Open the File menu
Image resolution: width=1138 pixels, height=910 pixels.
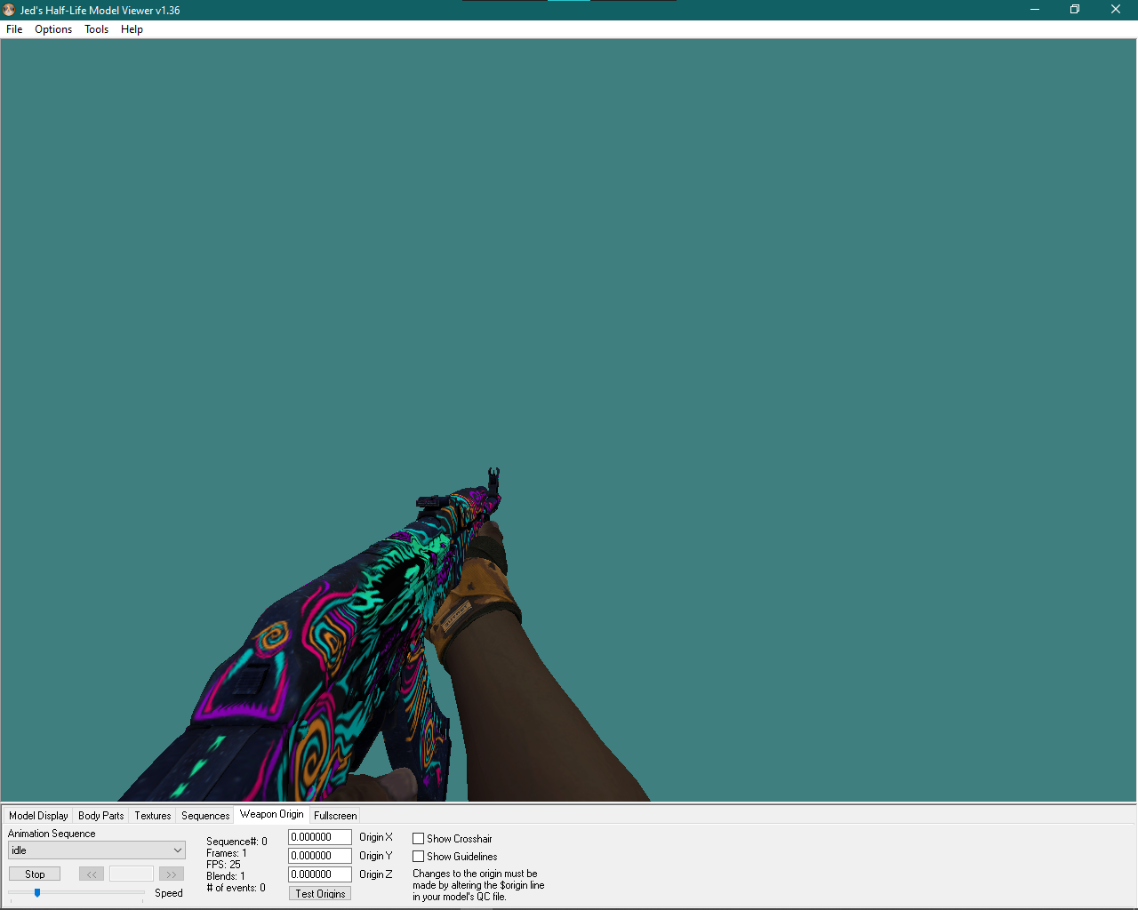click(x=14, y=29)
